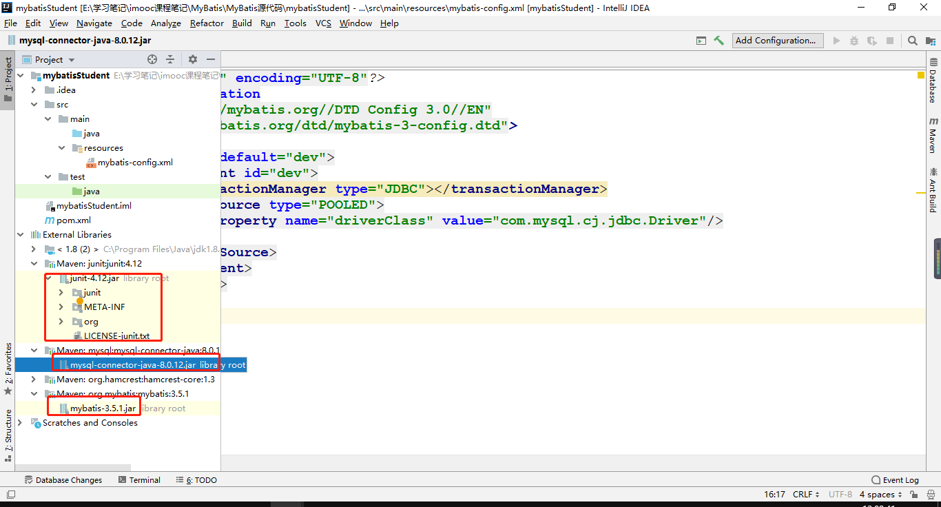Viewport: 941px width, 507px height.
Task: Click the Debug bug toolbar icon
Action: (854, 41)
